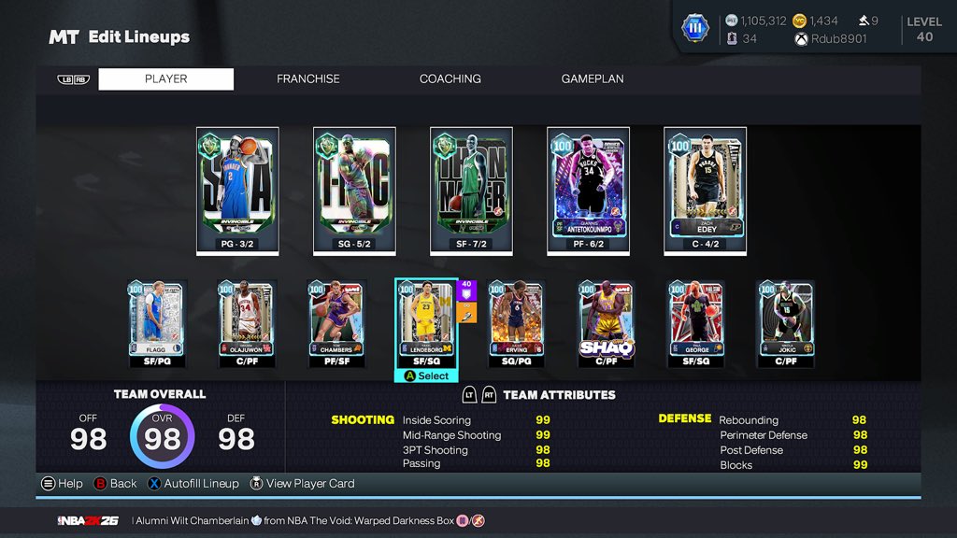Click Autofill Lineup
The height and width of the screenshot is (538, 957).
[193, 484]
